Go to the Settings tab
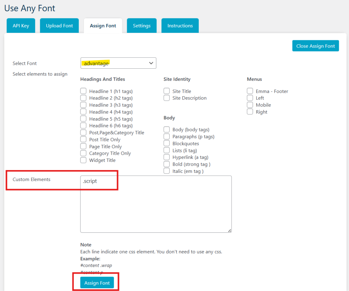349x291 pixels. [x=141, y=26]
